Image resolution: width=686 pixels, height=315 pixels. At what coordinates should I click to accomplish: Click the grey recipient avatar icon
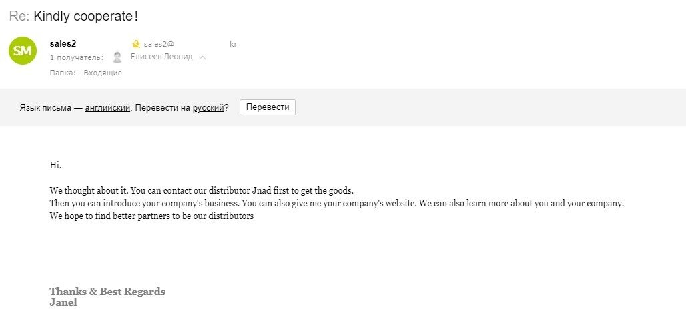(117, 57)
